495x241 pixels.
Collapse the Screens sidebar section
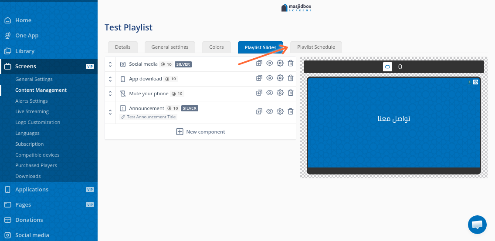(x=49, y=67)
